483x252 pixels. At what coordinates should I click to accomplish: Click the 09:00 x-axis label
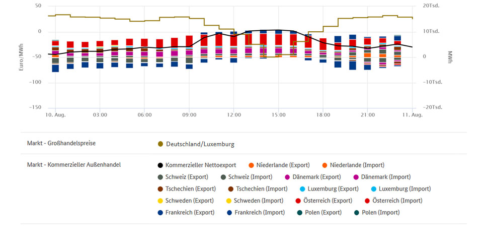[x=189, y=115]
